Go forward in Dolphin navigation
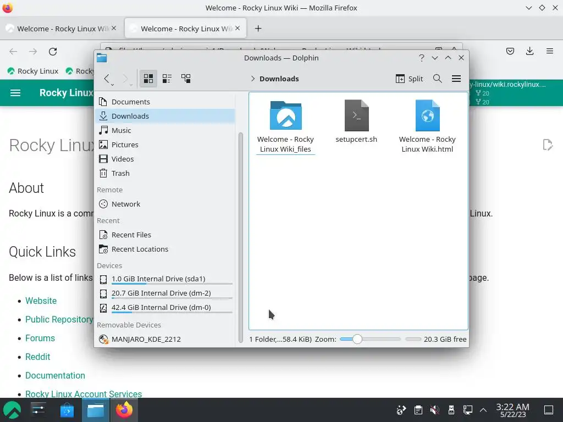The height and width of the screenshot is (422, 563). pos(125,79)
